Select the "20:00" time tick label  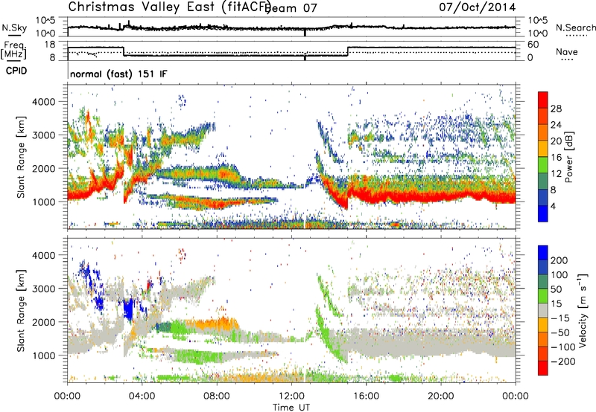pyautogui.click(x=441, y=396)
